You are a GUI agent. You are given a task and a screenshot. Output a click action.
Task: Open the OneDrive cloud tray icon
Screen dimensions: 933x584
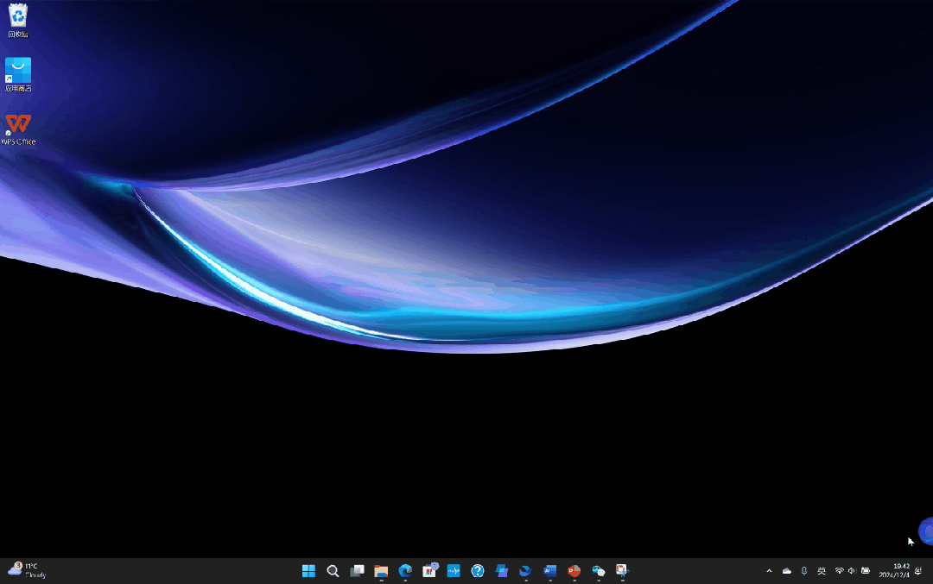click(787, 571)
